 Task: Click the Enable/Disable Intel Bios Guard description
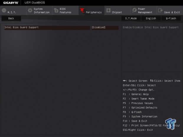pyautogui.click(x=151, y=27)
